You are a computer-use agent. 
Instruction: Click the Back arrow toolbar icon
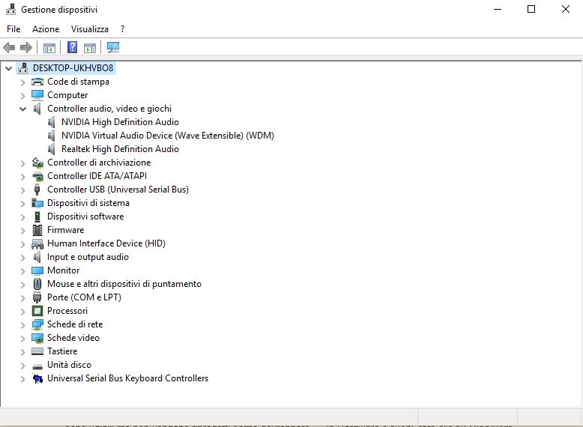pyautogui.click(x=10, y=48)
